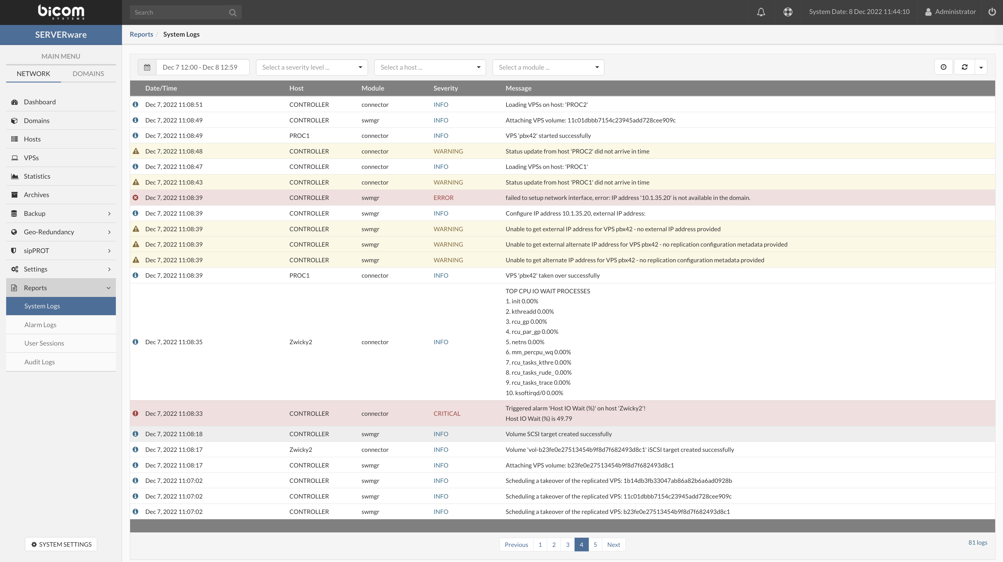The width and height of the screenshot is (1003, 562).
Task: Click the calendar icon beside date range
Action: coord(147,67)
